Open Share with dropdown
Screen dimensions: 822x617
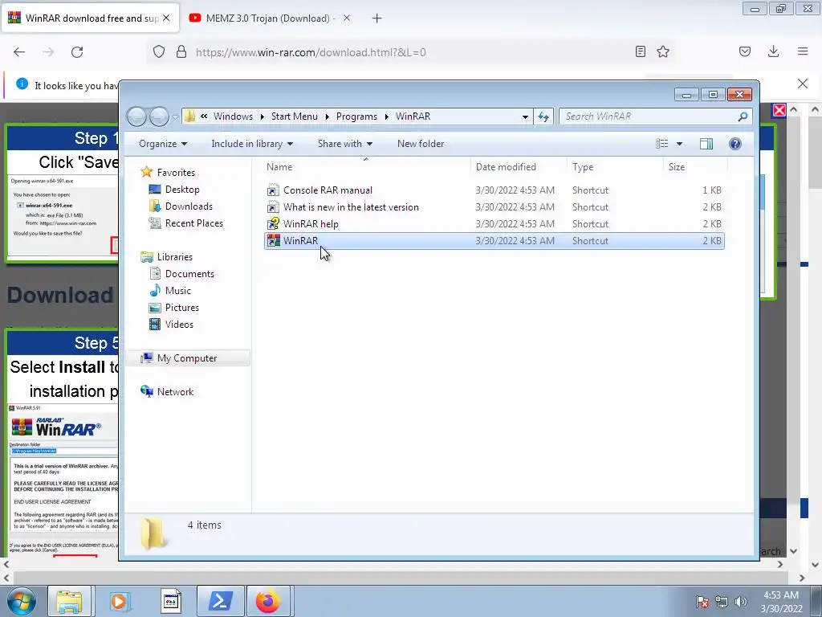[345, 144]
